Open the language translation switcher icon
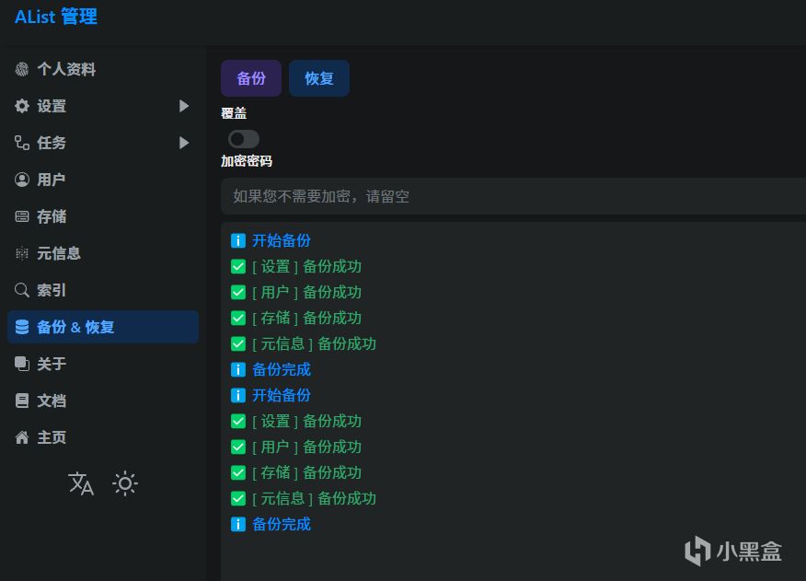This screenshot has width=806, height=581. (x=81, y=483)
